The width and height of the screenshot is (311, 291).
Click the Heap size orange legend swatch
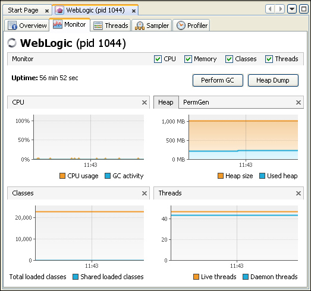pyautogui.click(x=221, y=176)
